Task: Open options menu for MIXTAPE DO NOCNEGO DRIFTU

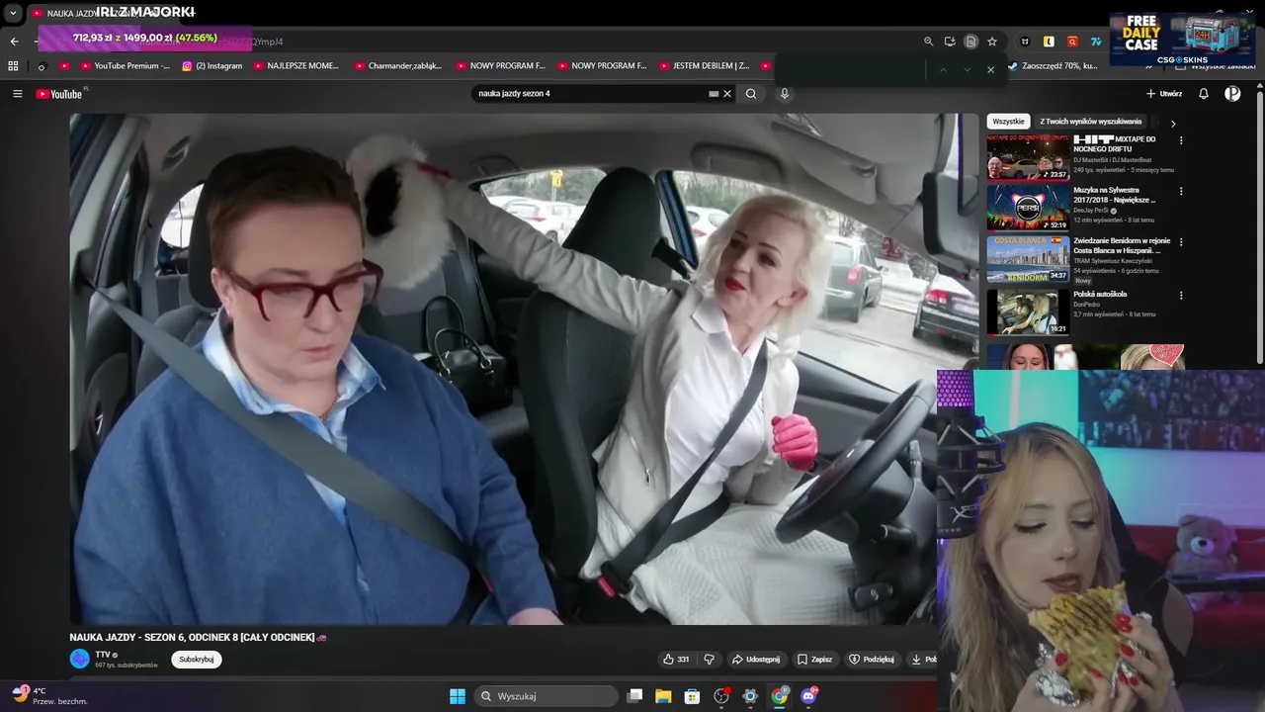Action: click(1181, 140)
